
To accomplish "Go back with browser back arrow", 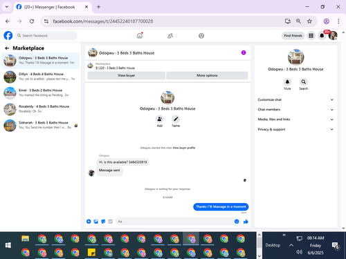I will 8,21.
